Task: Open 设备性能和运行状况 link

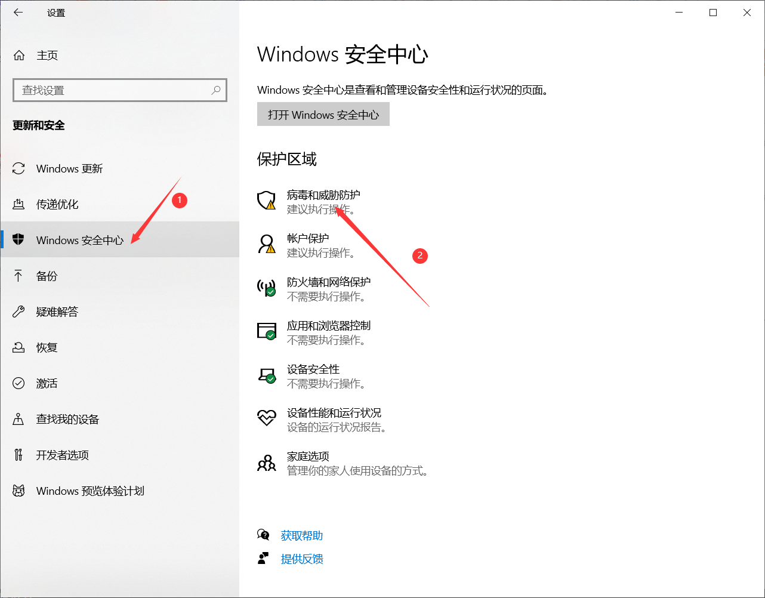Action: [x=334, y=413]
